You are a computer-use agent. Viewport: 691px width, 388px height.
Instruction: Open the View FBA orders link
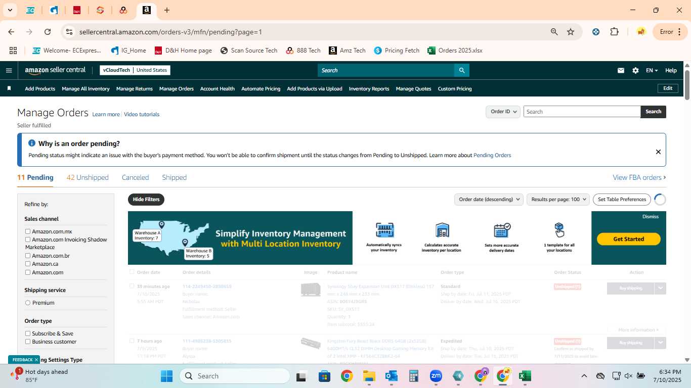pos(639,177)
